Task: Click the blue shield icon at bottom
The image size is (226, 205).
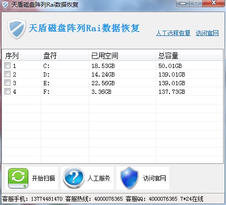Action: point(129,178)
